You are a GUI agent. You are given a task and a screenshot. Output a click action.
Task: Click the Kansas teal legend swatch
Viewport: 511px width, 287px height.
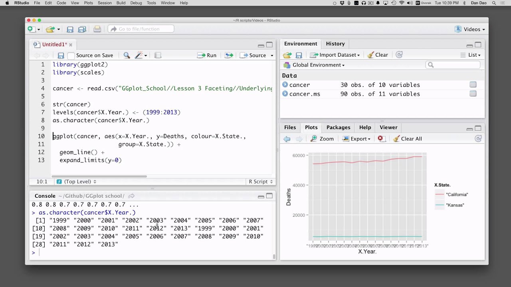[440, 205]
